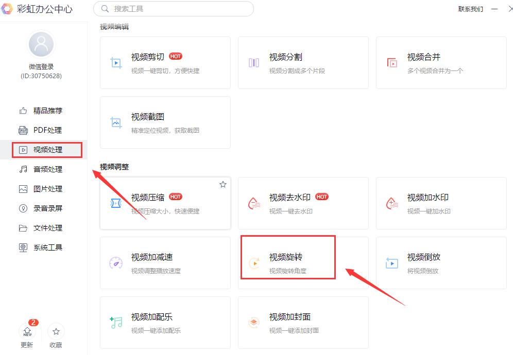513x355 pixels.
Task: Click the 联系我们 link
Action: (x=470, y=9)
